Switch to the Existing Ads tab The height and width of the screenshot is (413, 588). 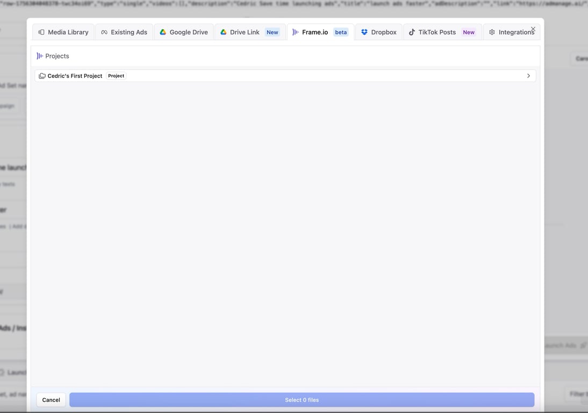click(124, 32)
